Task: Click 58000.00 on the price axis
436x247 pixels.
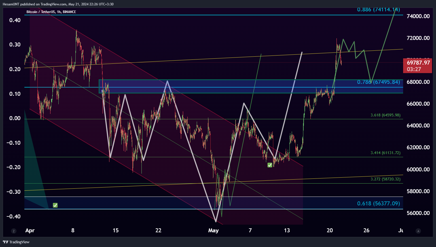Action: click(x=418, y=191)
